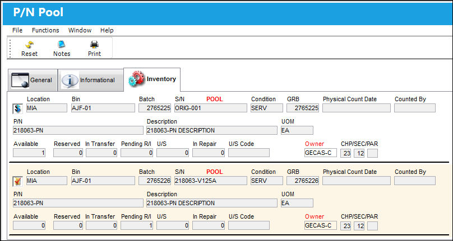
Task: Select the Inventory tab
Action: pos(152,79)
